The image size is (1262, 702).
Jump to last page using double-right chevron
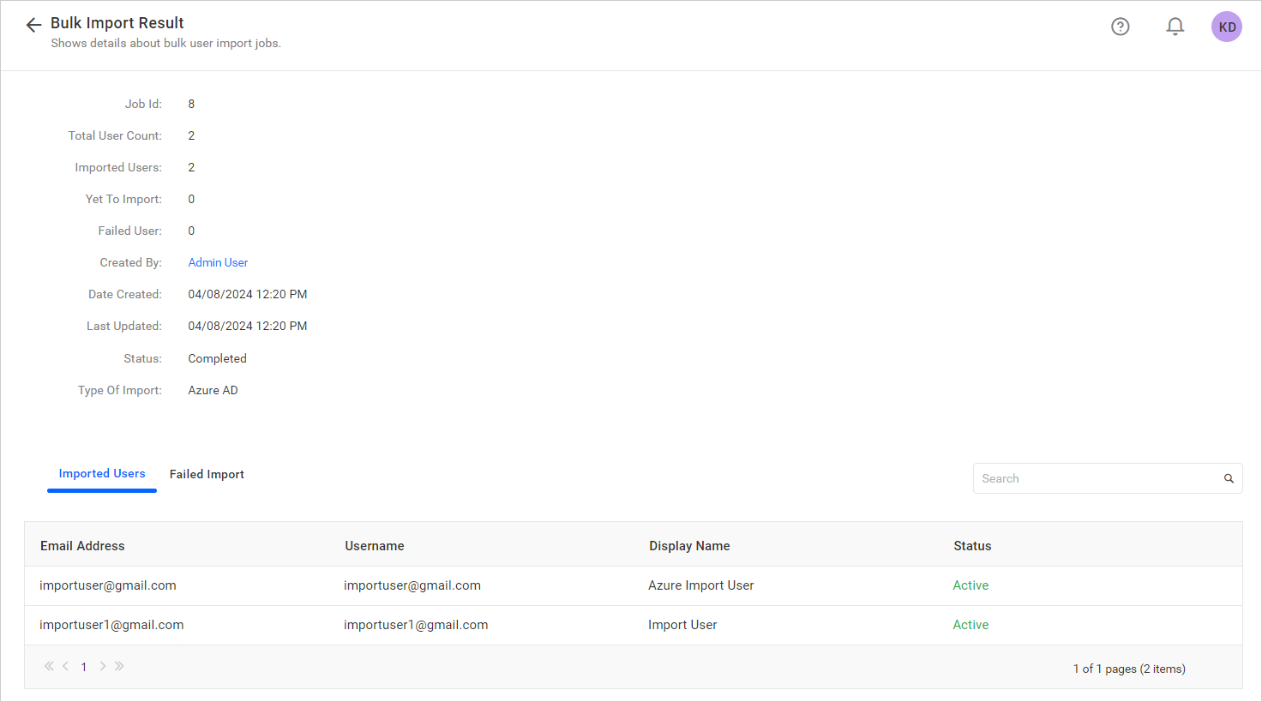point(119,666)
